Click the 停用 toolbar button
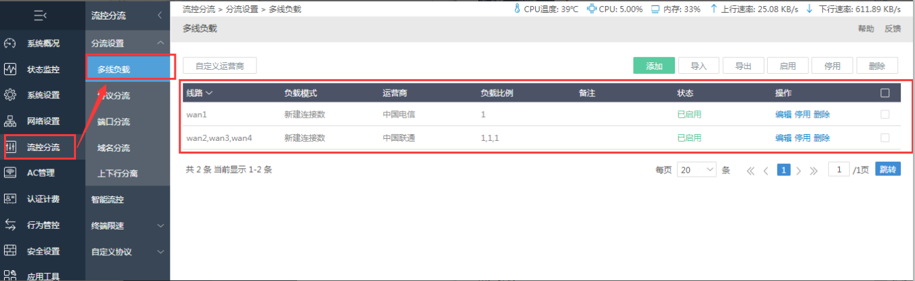The width and height of the screenshot is (915, 281). [832, 66]
